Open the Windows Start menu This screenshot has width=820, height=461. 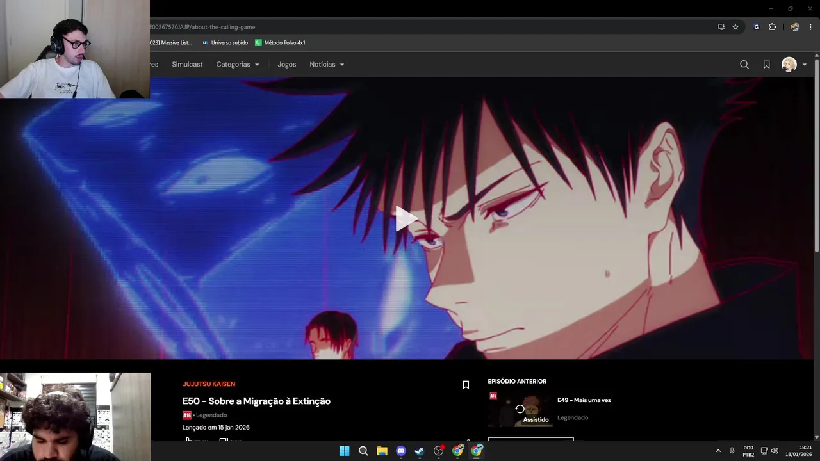344,451
